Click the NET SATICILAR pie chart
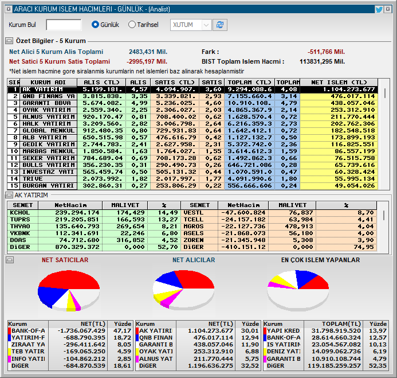 69,291
